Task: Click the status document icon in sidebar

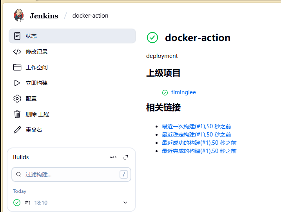Action: (x=17, y=36)
